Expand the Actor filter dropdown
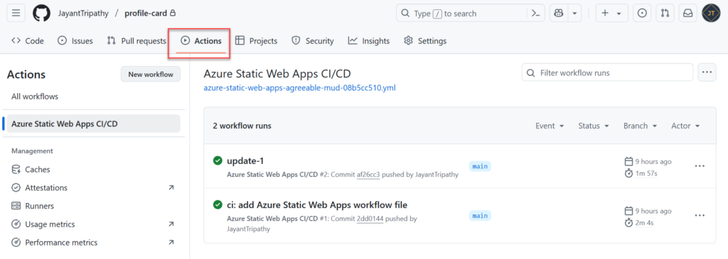Image resolution: width=728 pixels, height=259 pixels. click(x=685, y=126)
